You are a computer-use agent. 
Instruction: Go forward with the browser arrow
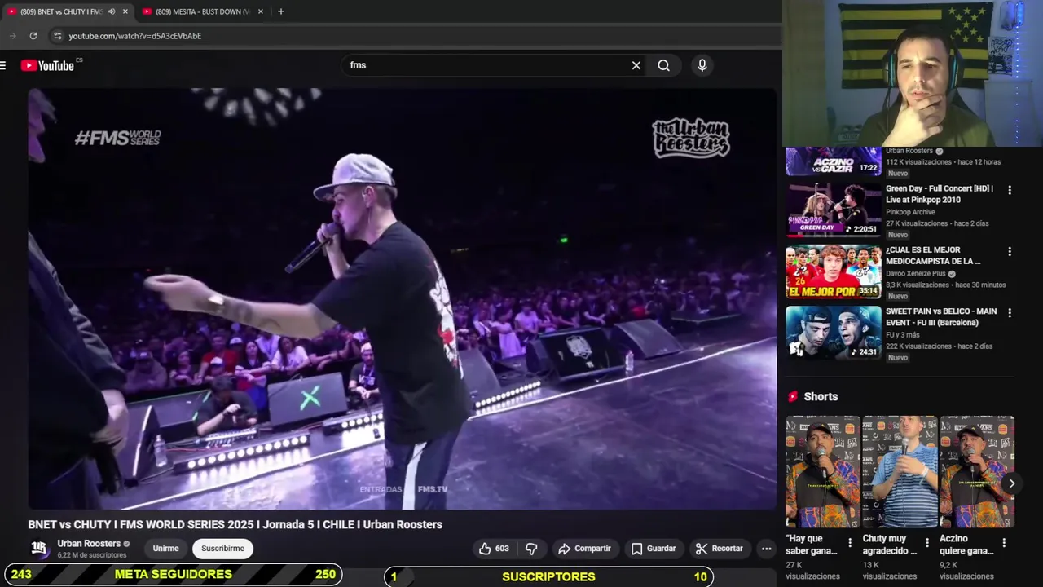coord(12,36)
